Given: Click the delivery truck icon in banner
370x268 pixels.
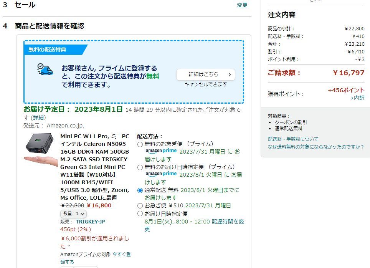Looking at the screenshot, I should pos(45,69).
